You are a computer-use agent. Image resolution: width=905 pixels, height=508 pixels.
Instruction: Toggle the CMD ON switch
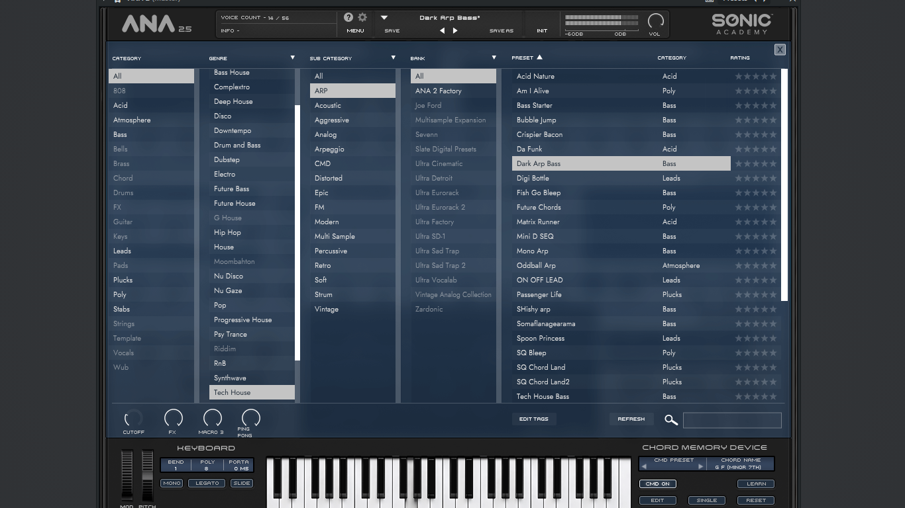(657, 484)
